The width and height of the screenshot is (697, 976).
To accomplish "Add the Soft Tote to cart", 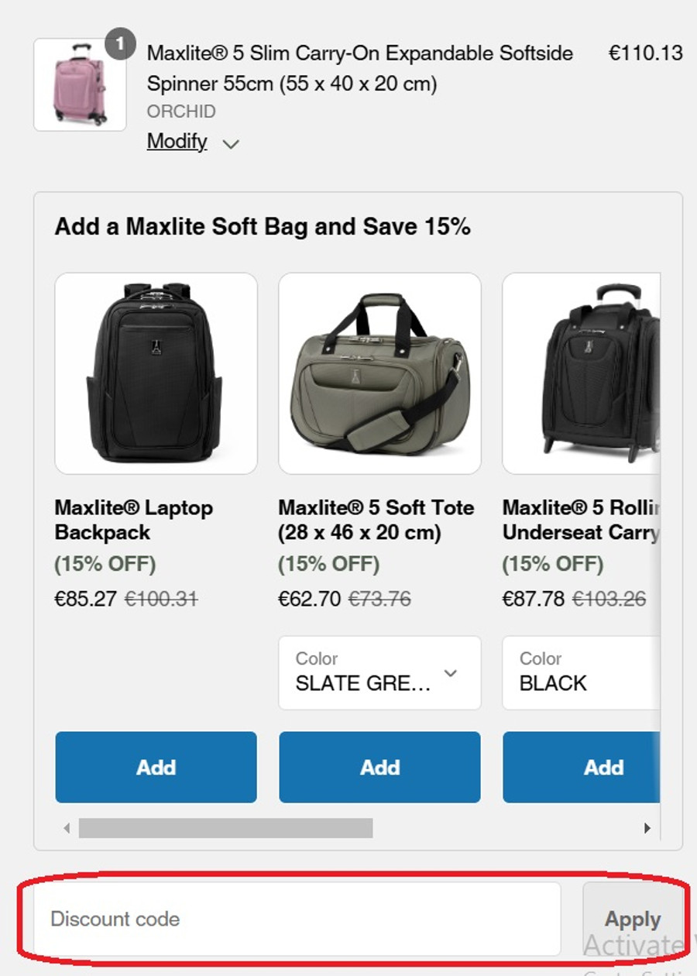I will click(379, 767).
